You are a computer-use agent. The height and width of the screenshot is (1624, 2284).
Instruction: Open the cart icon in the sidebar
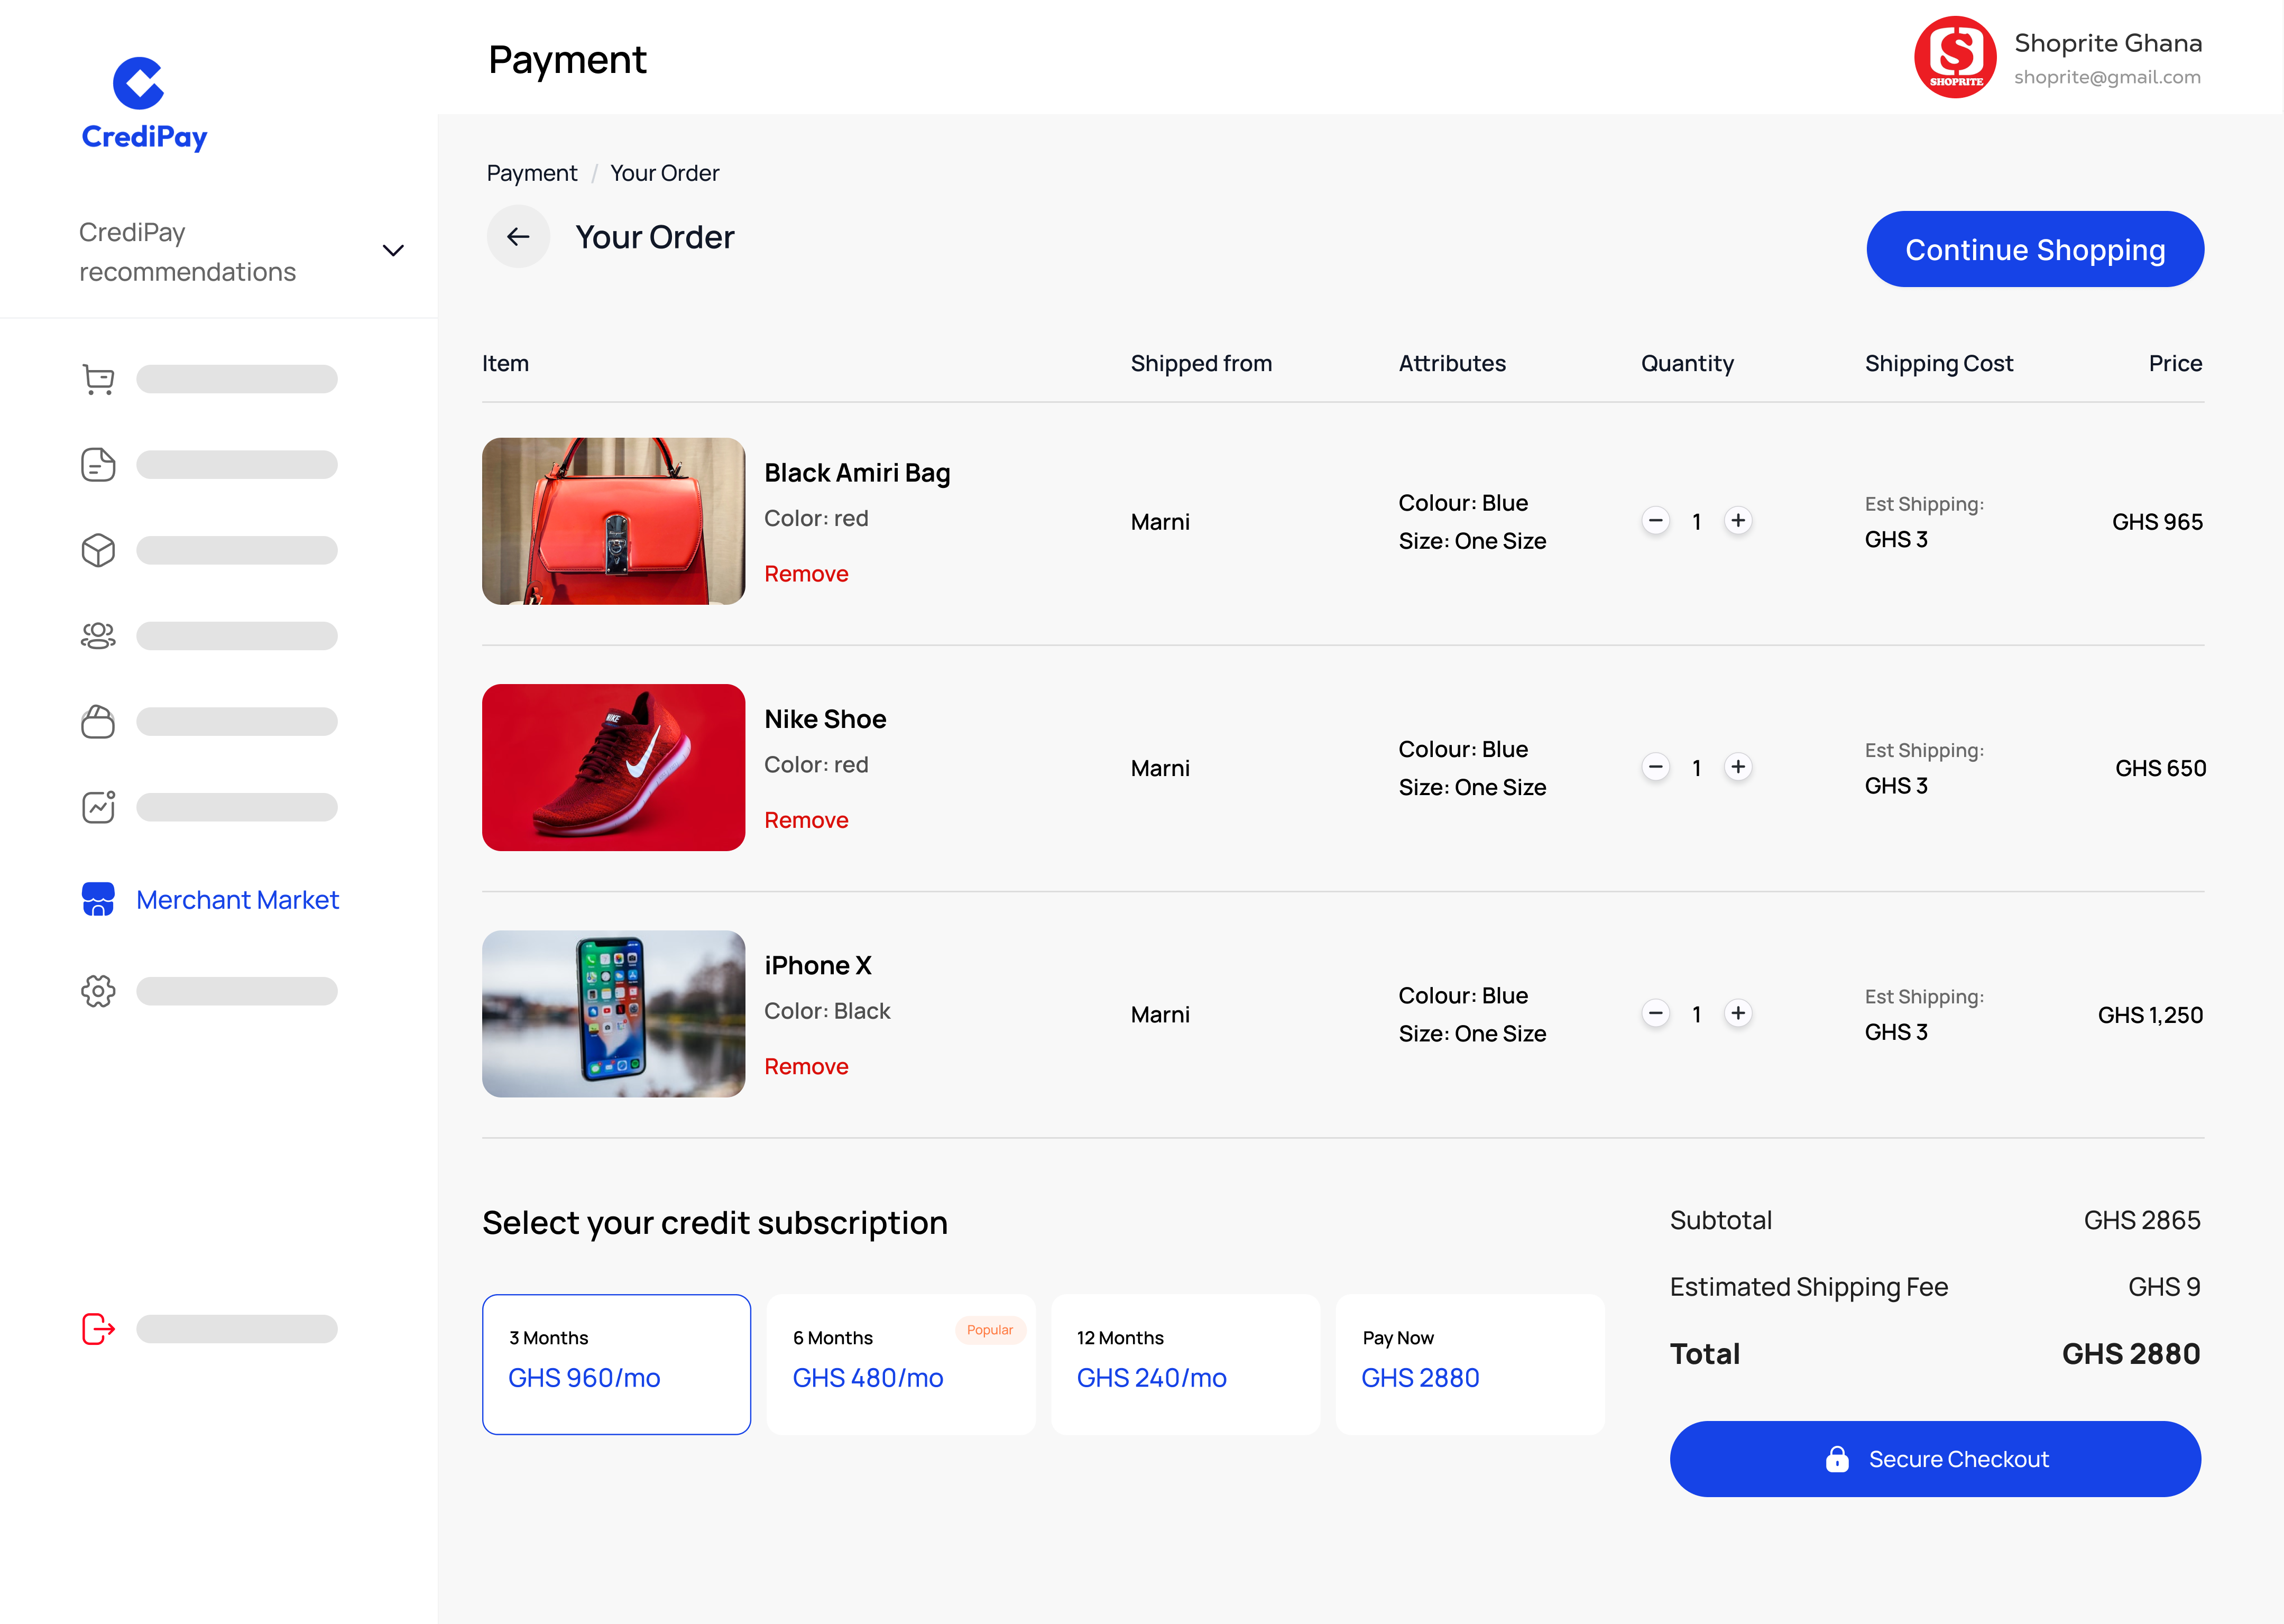pyautogui.click(x=97, y=378)
